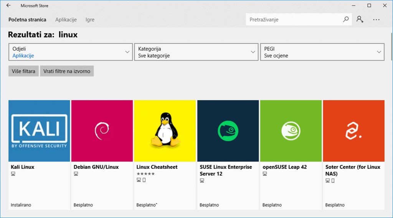Click the PC device icon under openSUSE Leap 42
Viewport: 393px width, 218px height.
pos(265,173)
